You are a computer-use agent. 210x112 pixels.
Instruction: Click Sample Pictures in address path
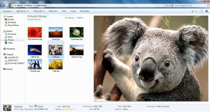pos(41,5)
